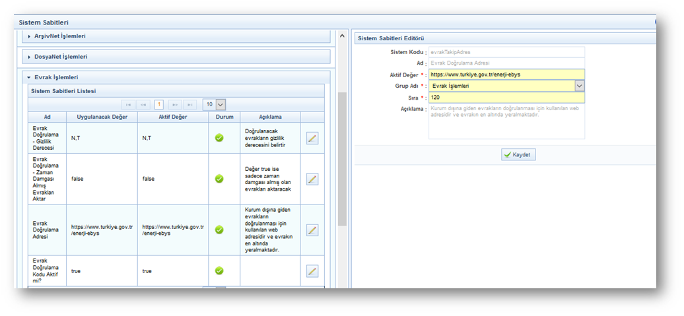Edit the Evrak Doğrulama Kodu Aktif mi row
This screenshot has width=684, height=316.
pyautogui.click(x=312, y=270)
